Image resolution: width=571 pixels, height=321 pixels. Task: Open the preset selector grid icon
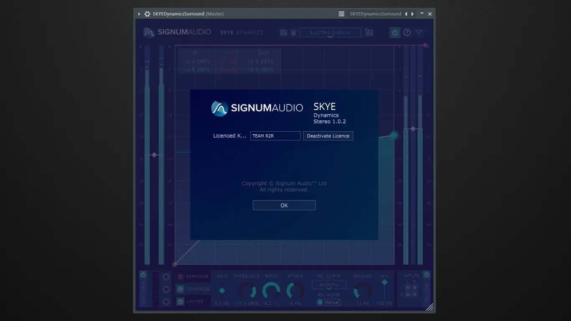click(x=342, y=14)
